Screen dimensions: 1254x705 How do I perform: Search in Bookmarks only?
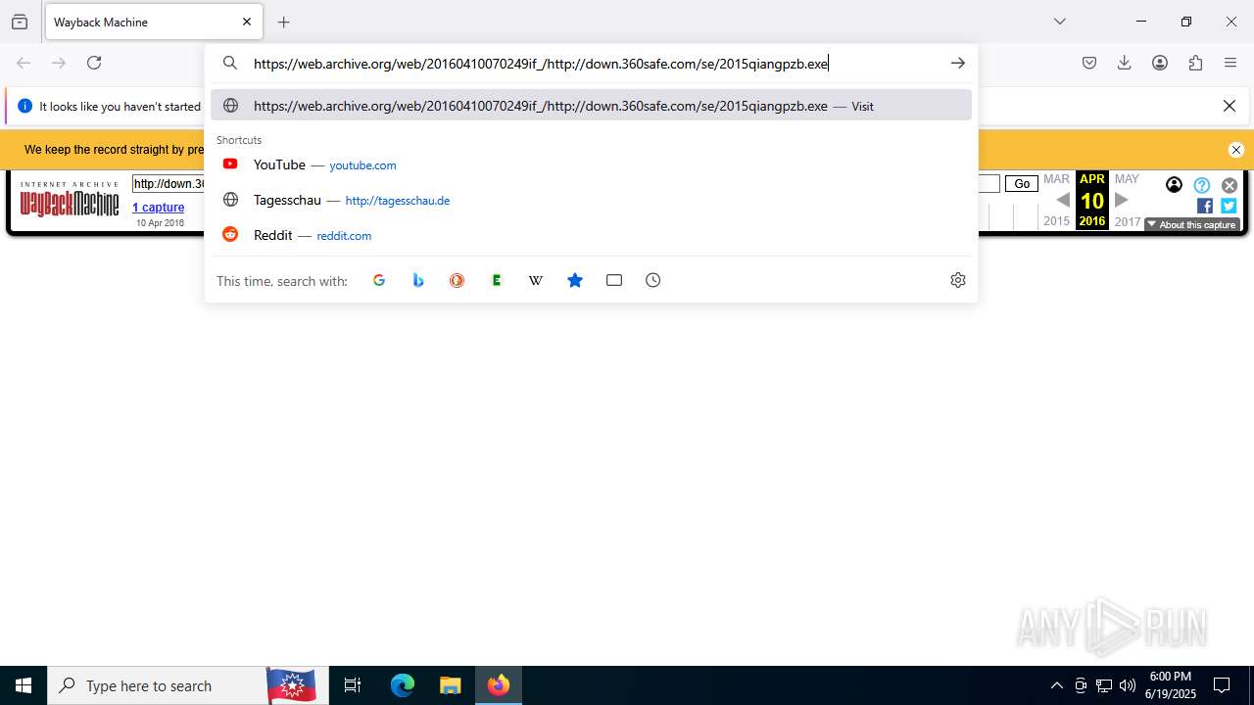tap(575, 280)
